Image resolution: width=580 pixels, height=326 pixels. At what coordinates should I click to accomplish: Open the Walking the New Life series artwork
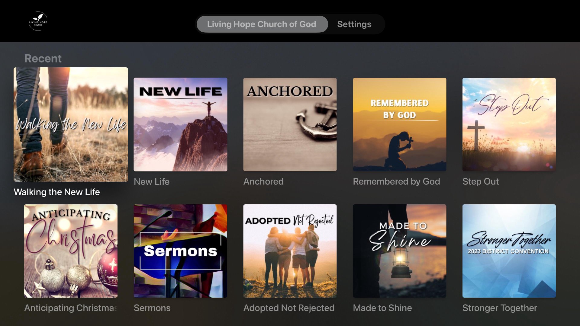pos(71,124)
